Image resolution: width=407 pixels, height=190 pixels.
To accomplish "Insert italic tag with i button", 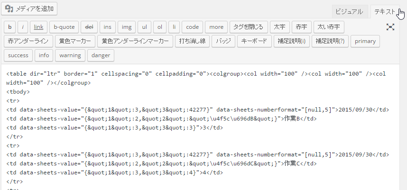I will tap(23, 27).
